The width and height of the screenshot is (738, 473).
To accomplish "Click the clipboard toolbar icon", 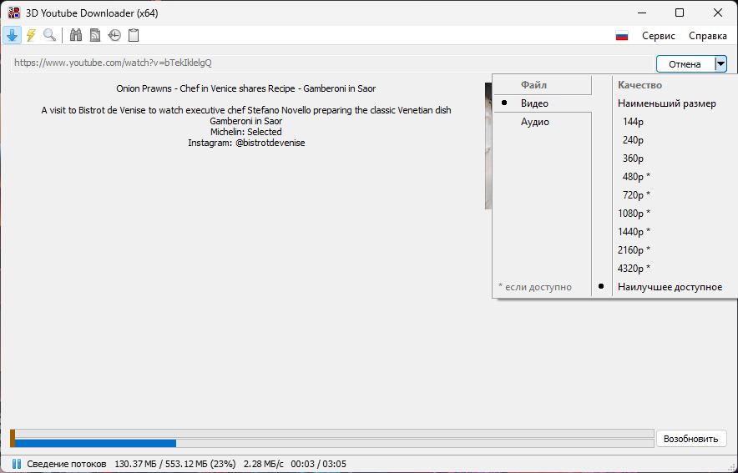I will 134,35.
